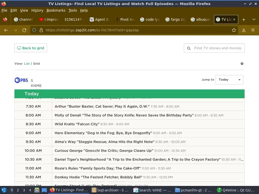Image resolution: width=259 pixels, height=194 pixels.
Task: Switch to virtual desktop 3
Action: point(24,190)
